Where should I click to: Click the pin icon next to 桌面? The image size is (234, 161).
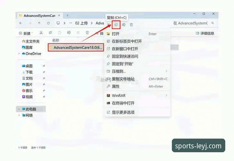pyautogui.click(x=44, y=66)
